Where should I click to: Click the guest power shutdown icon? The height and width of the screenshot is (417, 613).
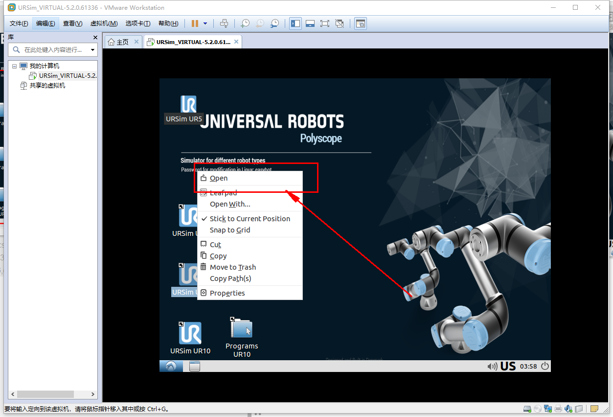click(545, 366)
